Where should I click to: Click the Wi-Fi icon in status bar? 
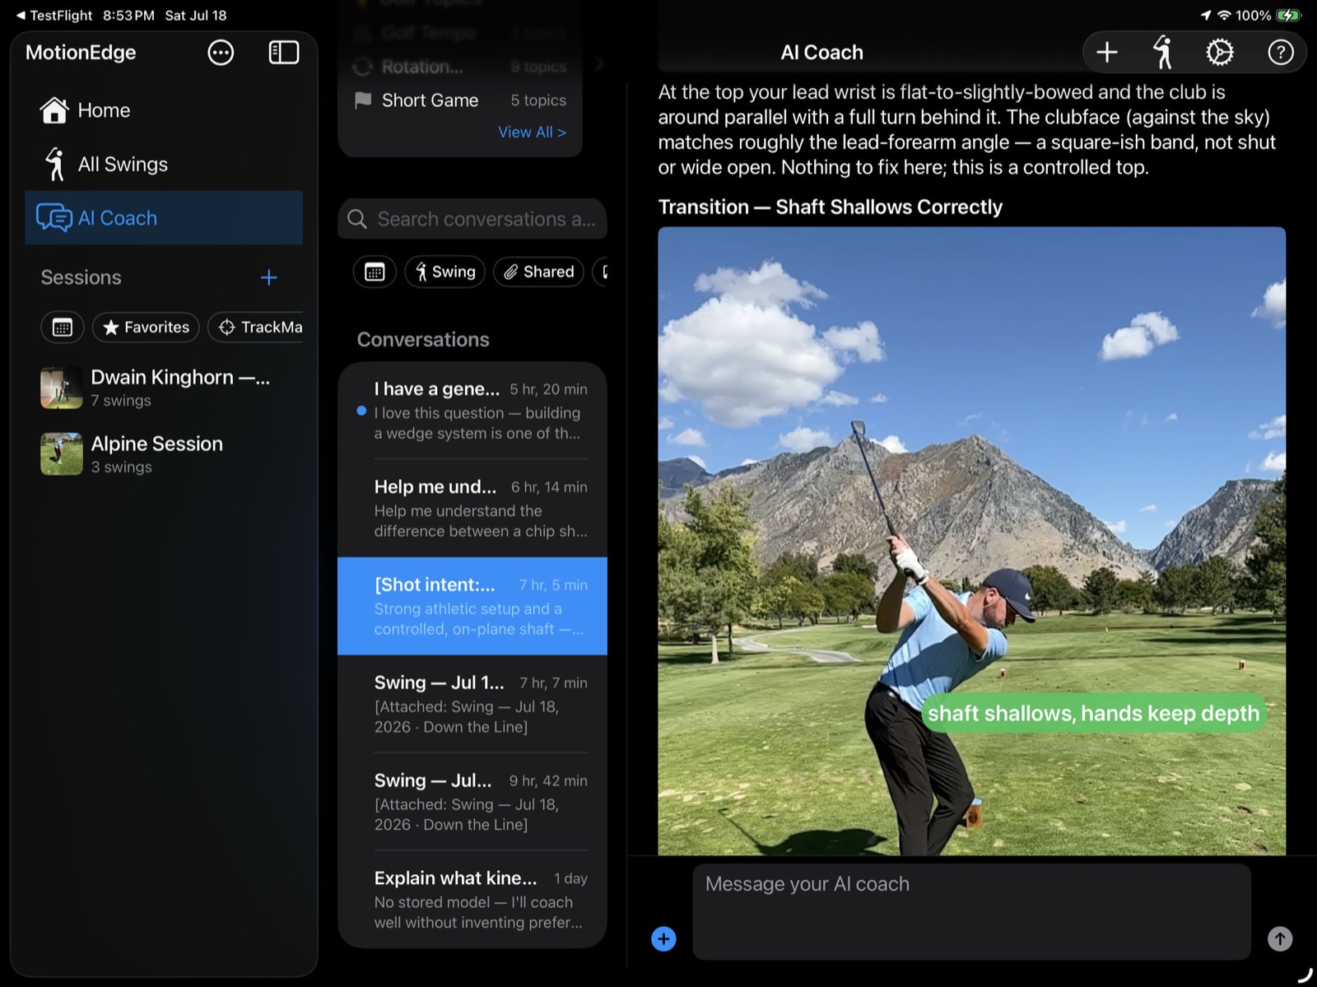coord(1224,16)
